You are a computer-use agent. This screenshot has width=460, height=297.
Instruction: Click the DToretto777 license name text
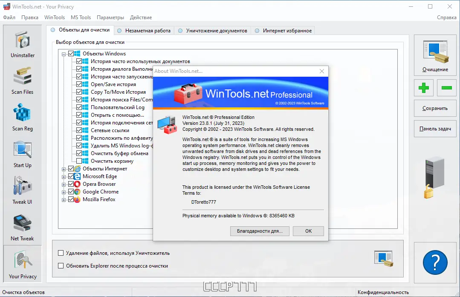tap(204, 202)
